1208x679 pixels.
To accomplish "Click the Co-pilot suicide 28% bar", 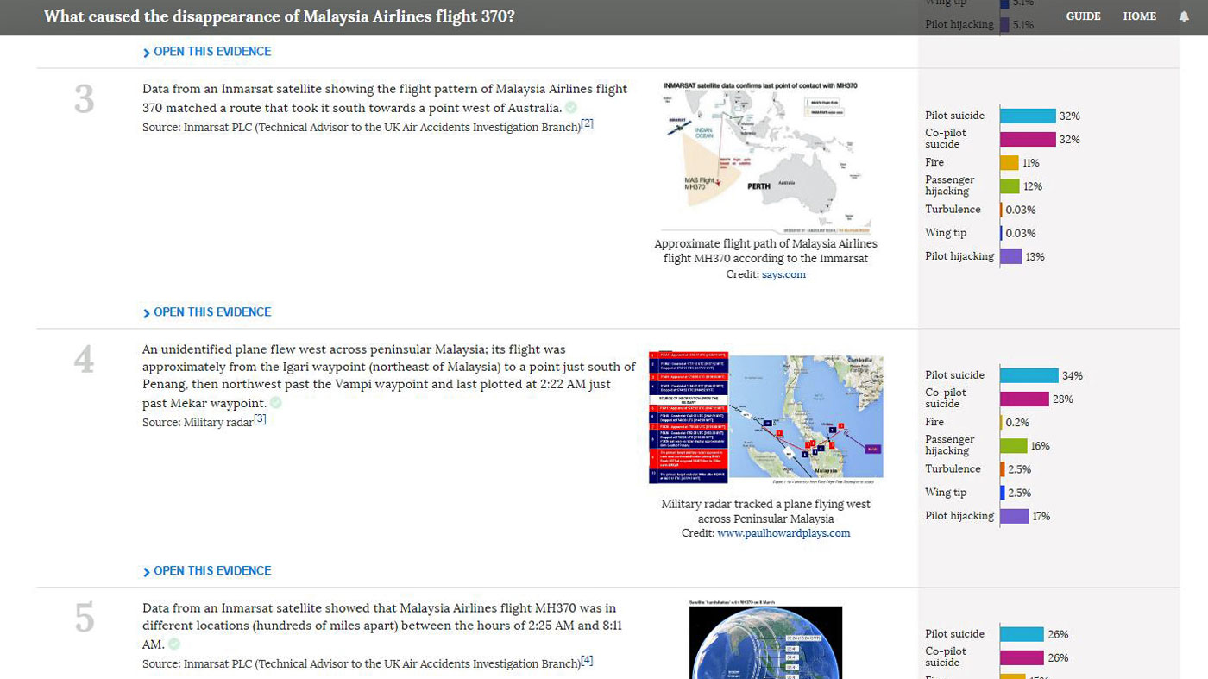I will click(1025, 399).
